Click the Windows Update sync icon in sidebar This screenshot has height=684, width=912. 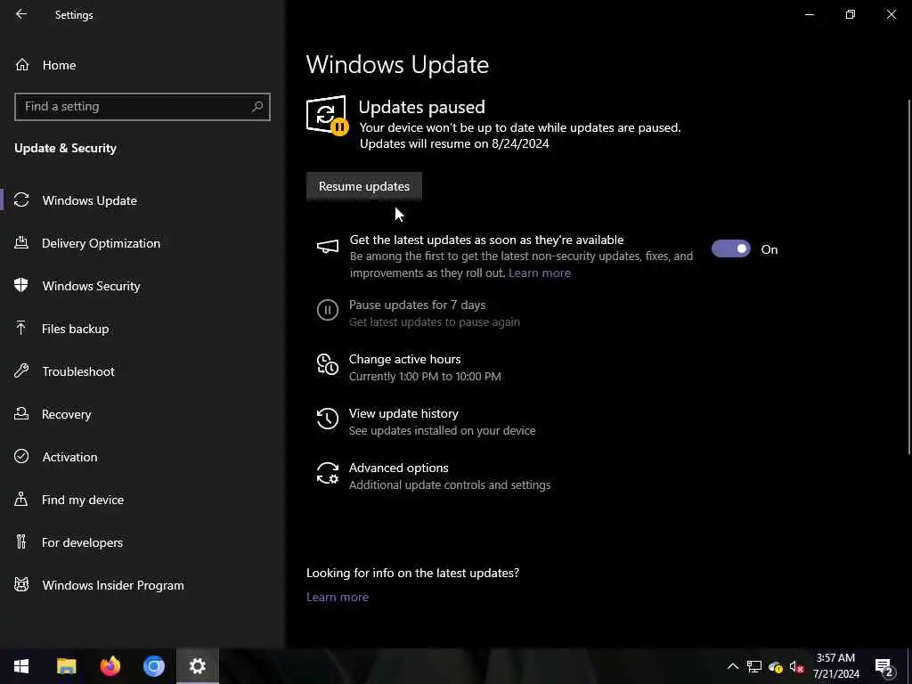coord(21,200)
